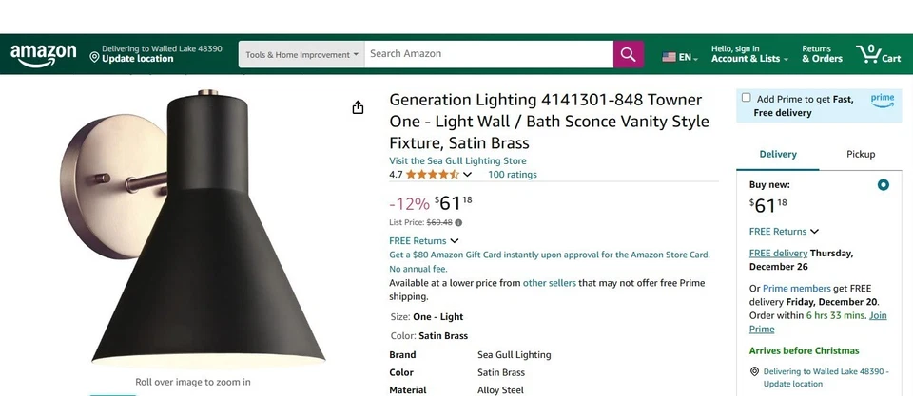Open the Tools & Home Improvement dropdown
The width and height of the screenshot is (913, 396).
tap(301, 54)
